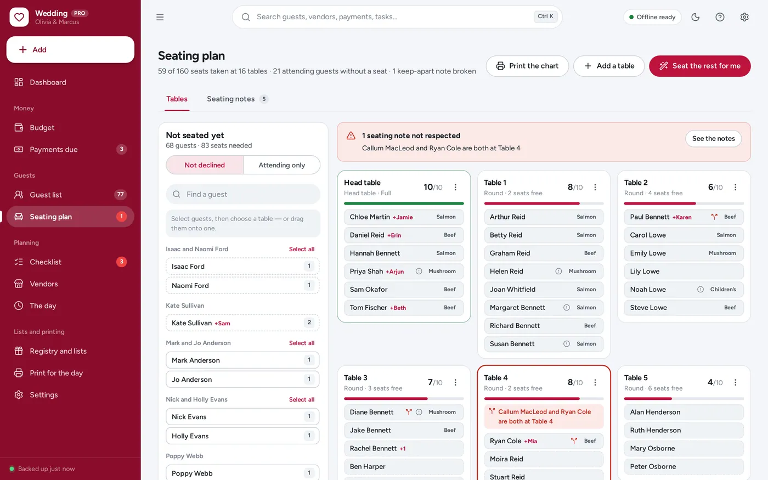The width and height of the screenshot is (768, 480).
Task: Open Dashboard in the sidebar
Action: tap(70, 82)
